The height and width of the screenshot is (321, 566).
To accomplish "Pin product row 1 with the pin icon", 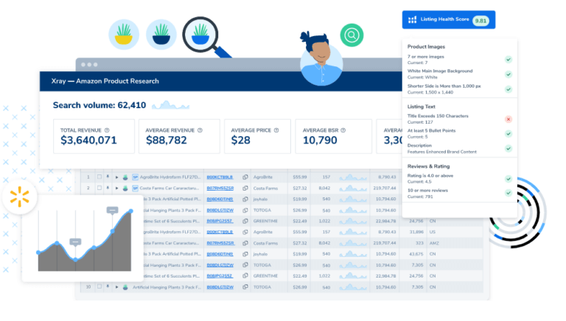I will pyautogui.click(x=108, y=177).
